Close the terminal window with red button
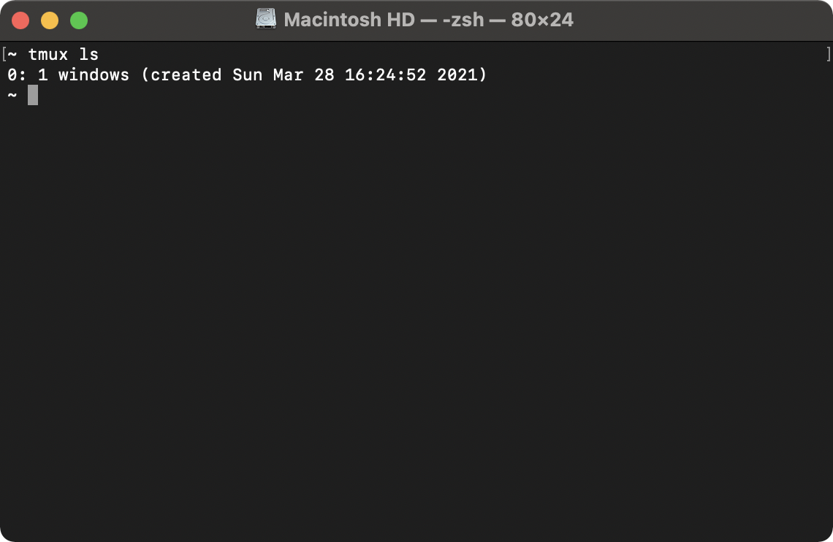 click(20, 20)
